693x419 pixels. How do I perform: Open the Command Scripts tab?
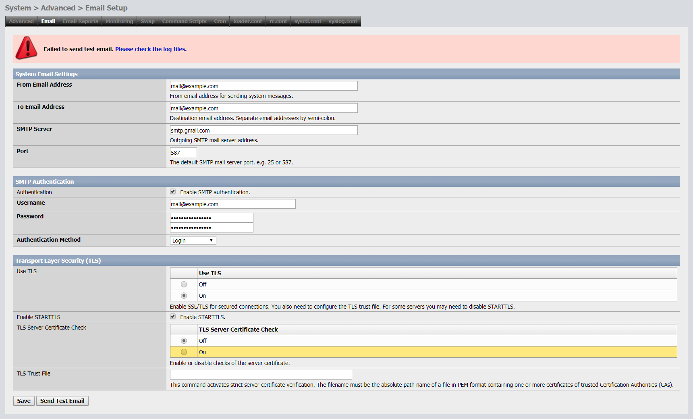[x=184, y=21]
